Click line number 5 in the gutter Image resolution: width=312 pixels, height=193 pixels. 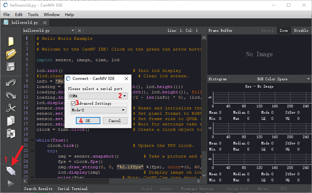pos(27,60)
